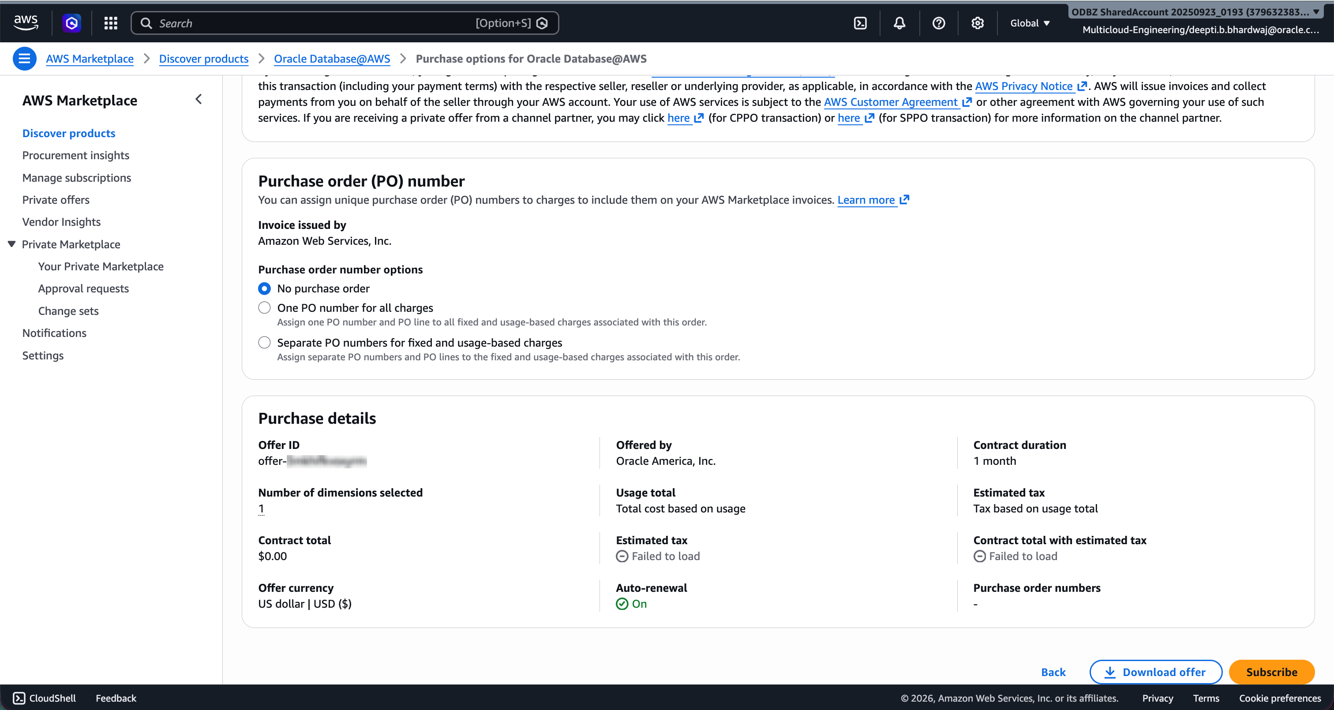The width and height of the screenshot is (1334, 710).
Task: Open Vendor Insights
Action: [x=62, y=222]
